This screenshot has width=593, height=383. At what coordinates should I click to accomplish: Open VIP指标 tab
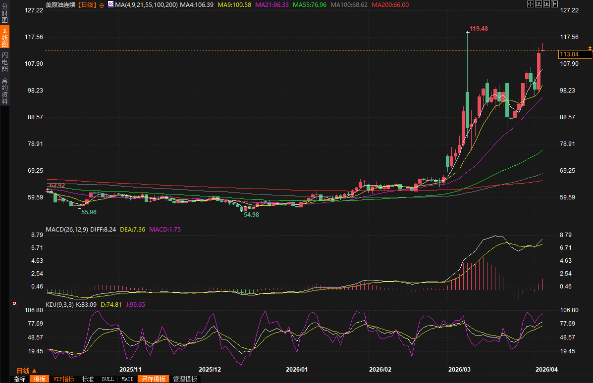point(63,379)
